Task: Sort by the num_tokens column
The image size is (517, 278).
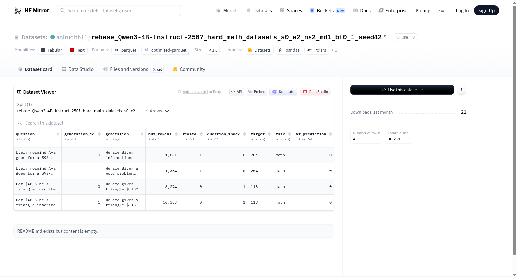Action: [176, 134]
